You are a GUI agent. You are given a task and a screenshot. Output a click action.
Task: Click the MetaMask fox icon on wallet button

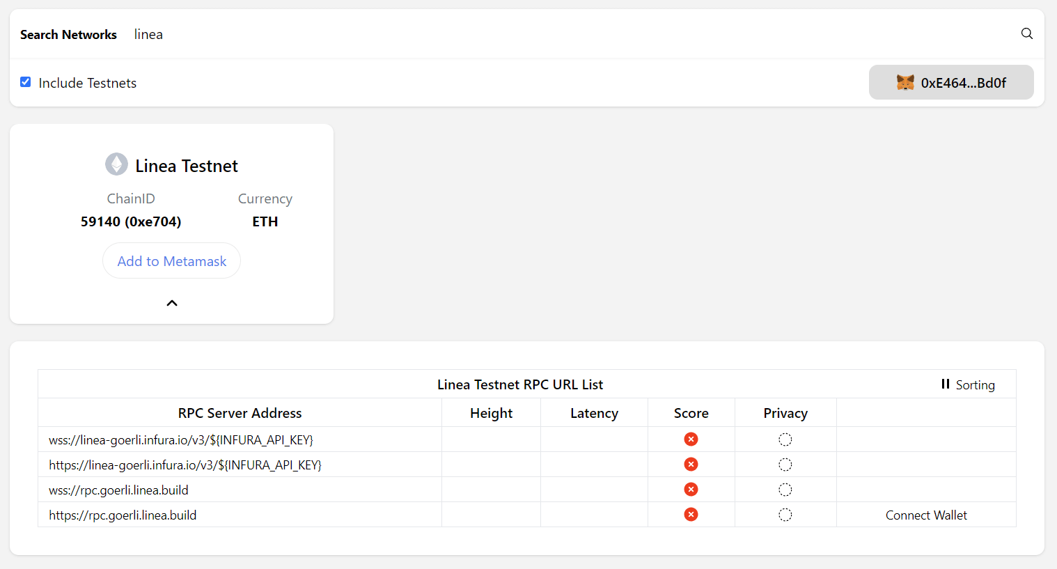pyautogui.click(x=906, y=81)
